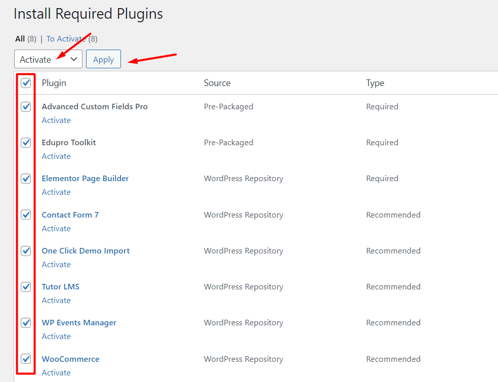Select the All plugins filter
Viewport: 498px width, 382px height.
pos(20,39)
